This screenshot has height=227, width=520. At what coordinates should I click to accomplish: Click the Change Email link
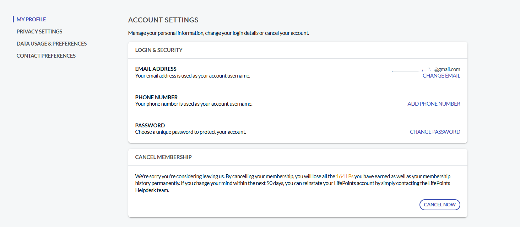[x=441, y=76]
